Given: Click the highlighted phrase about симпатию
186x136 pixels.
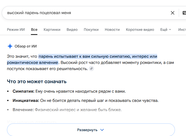Looking at the screenshot, I should tap(82, 60).
